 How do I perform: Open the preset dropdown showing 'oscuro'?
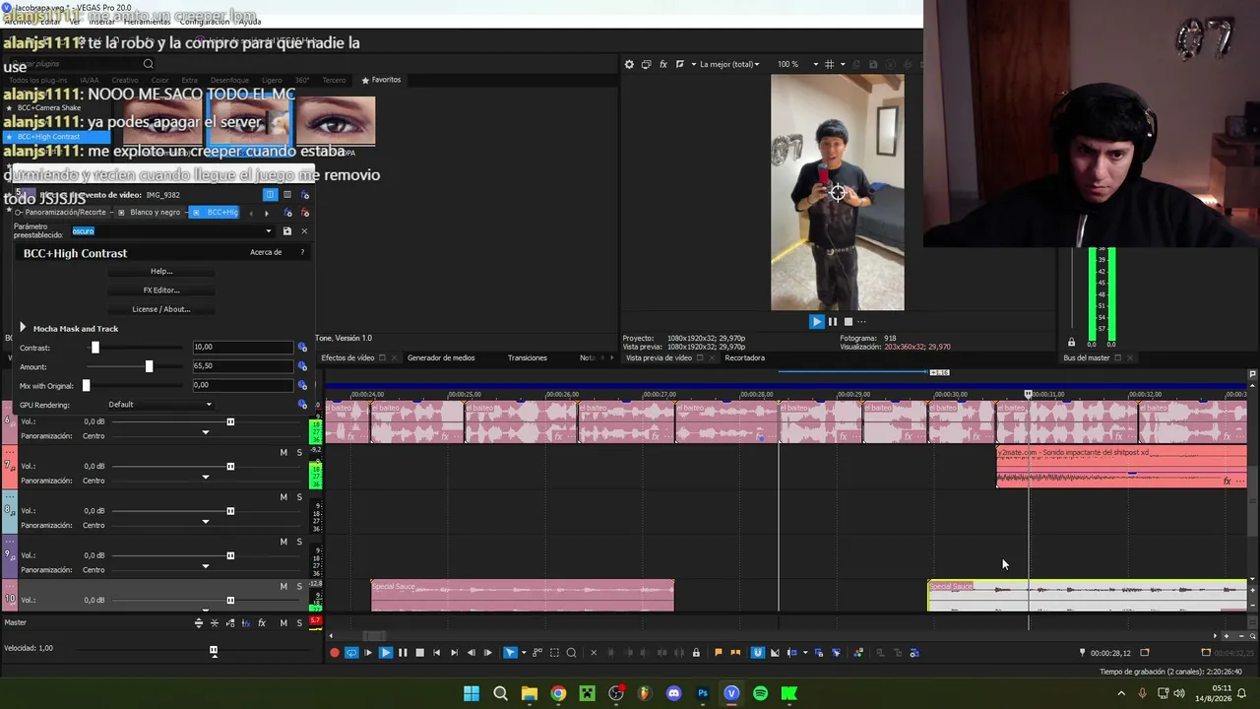coord(171,231)
